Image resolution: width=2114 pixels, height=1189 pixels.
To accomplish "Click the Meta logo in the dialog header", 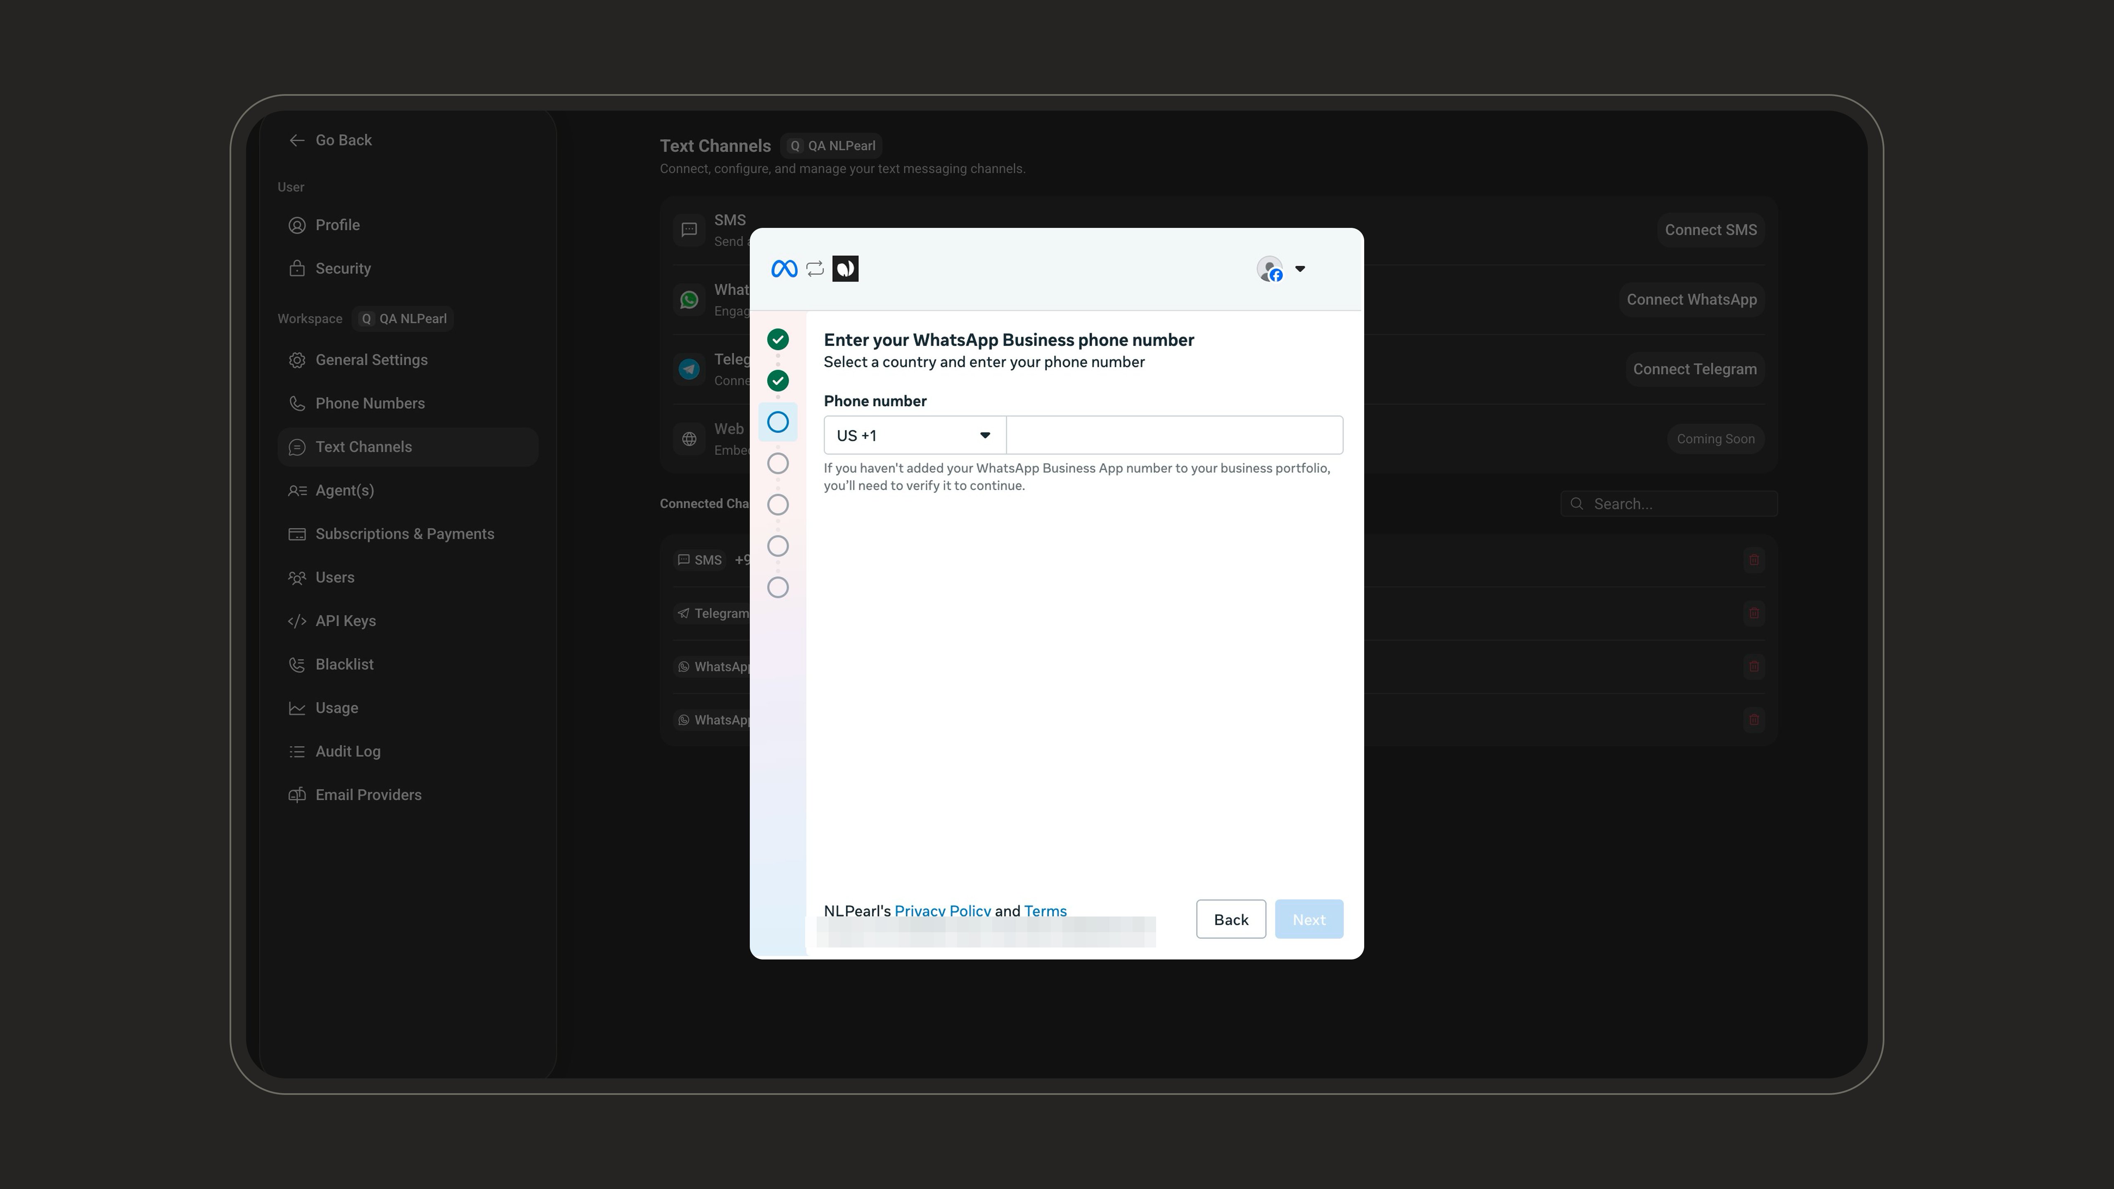I will [784, 268].
